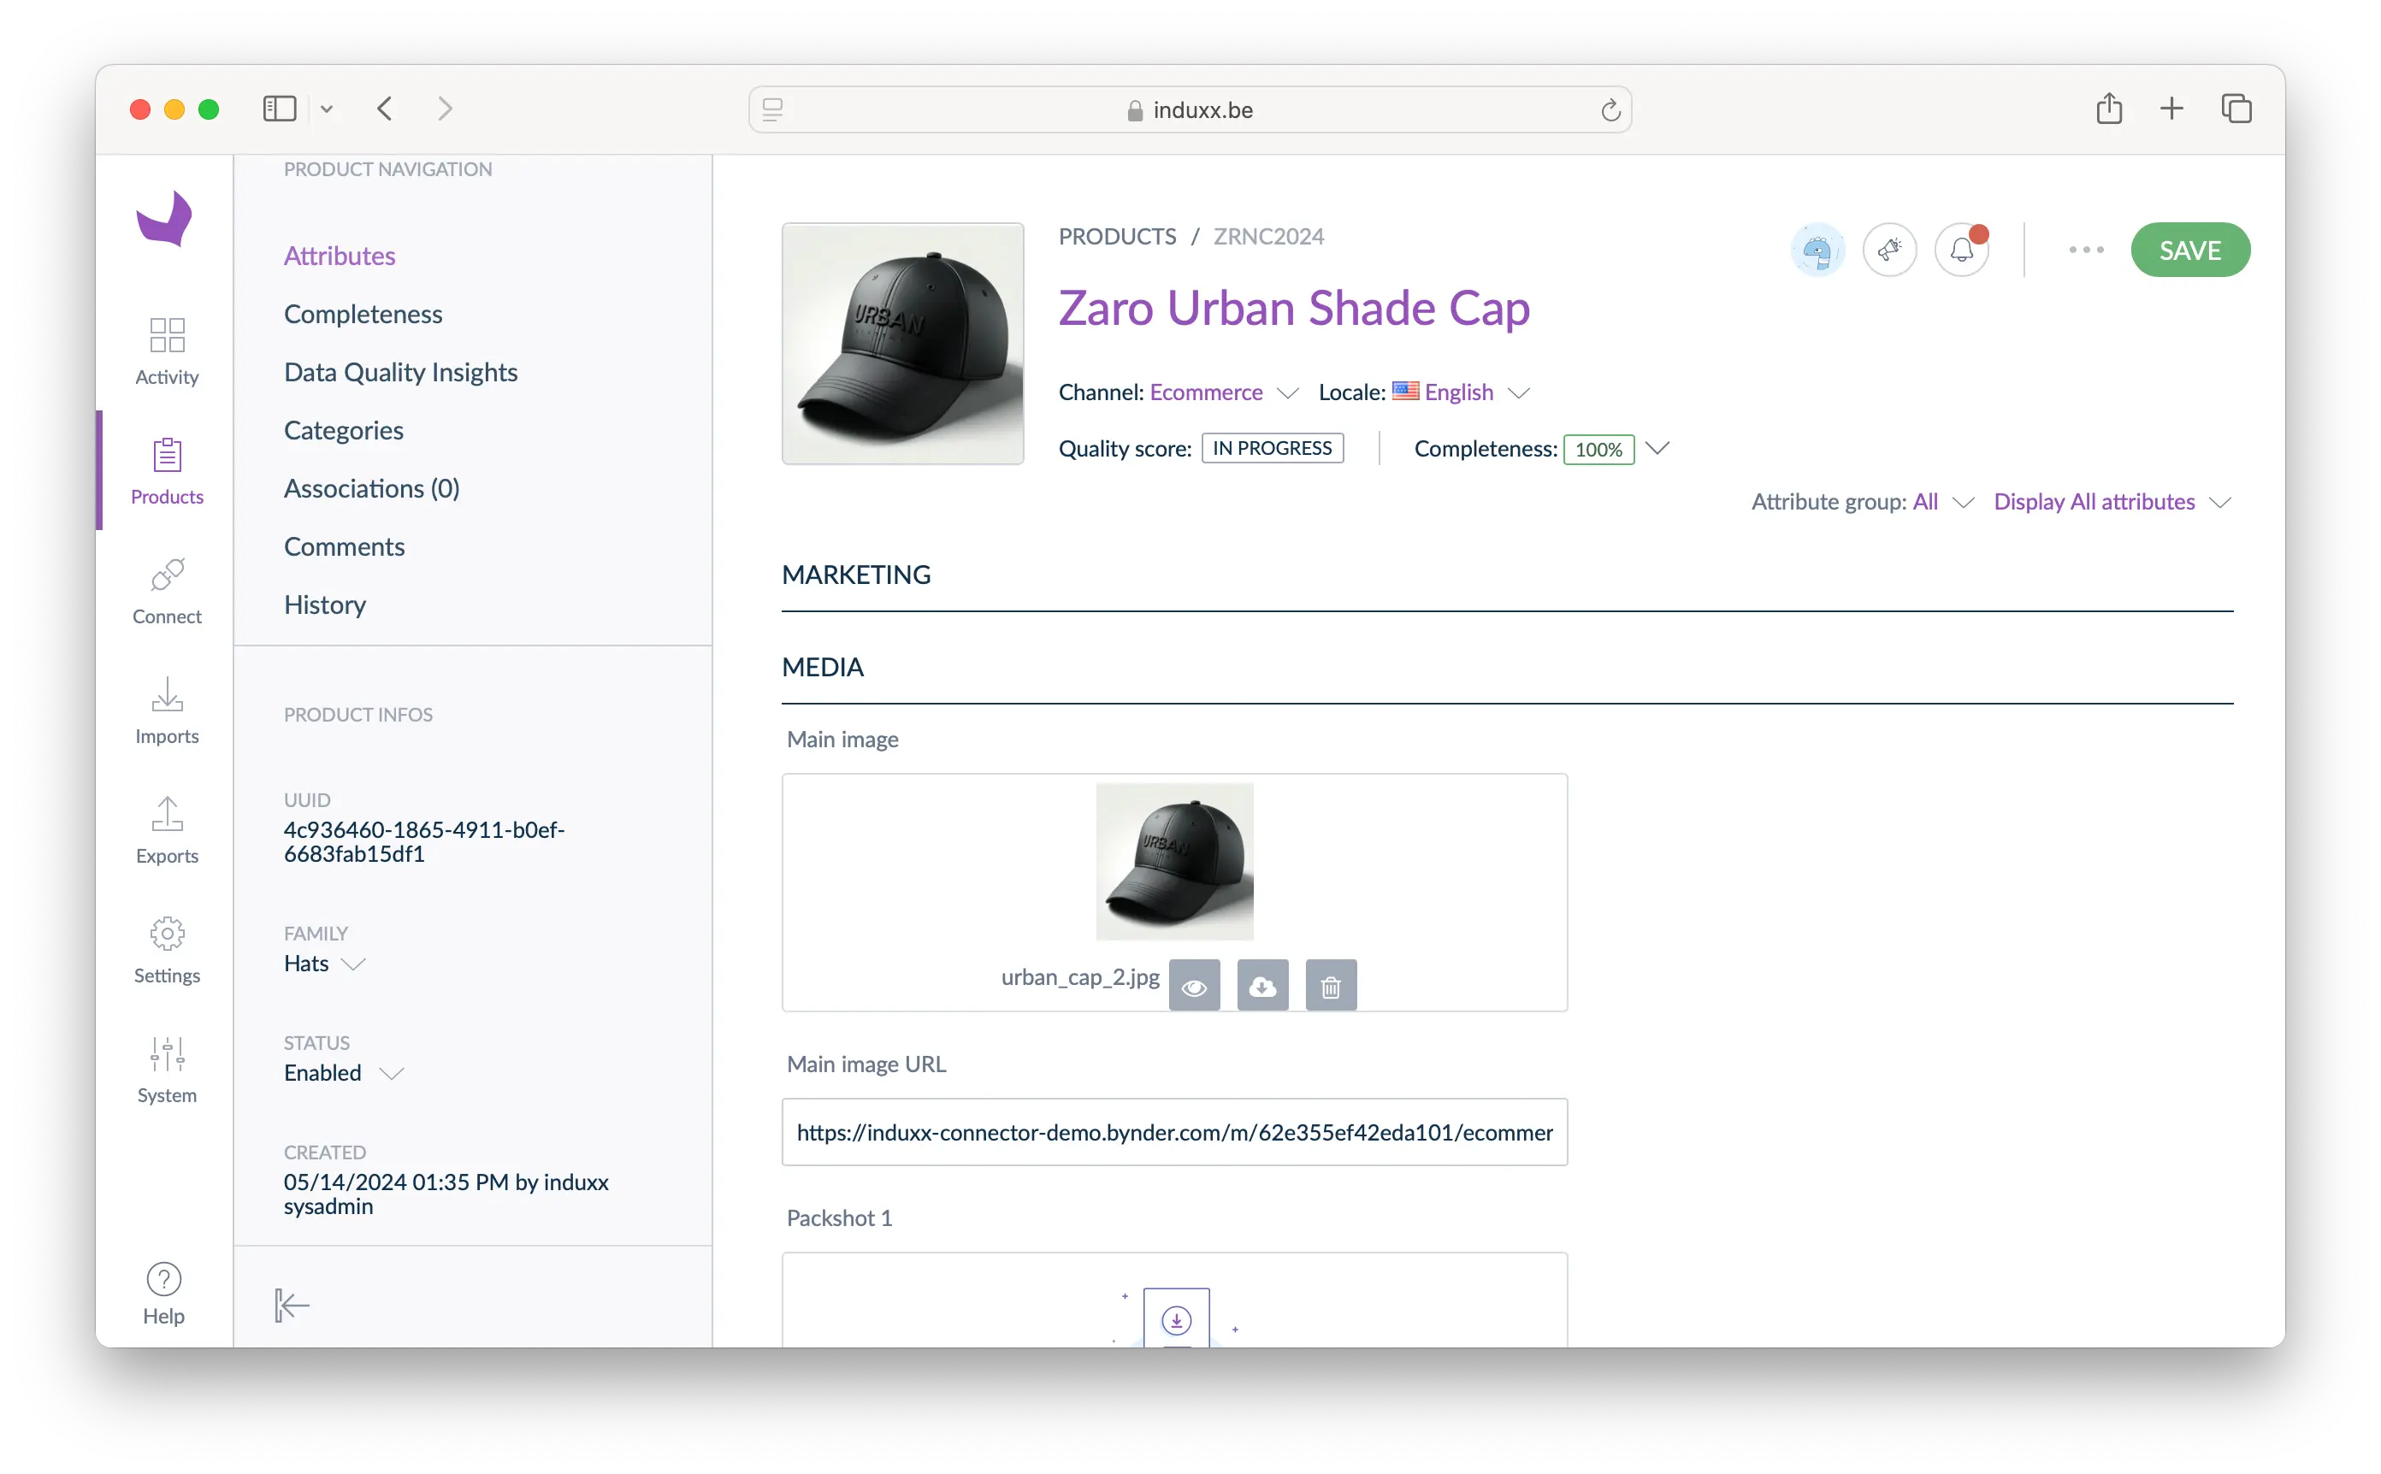This screenshot has width=2381, height=1474.
Task: Open the Locale English dropdown
Action: coord(1518,393)
